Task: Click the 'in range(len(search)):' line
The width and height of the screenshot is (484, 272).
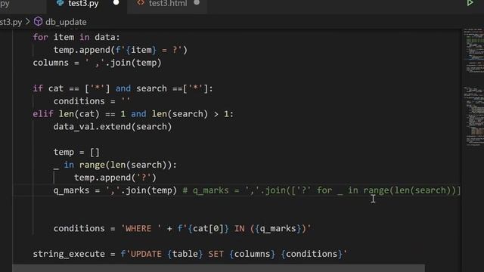Action: click(x=115, y=165)
